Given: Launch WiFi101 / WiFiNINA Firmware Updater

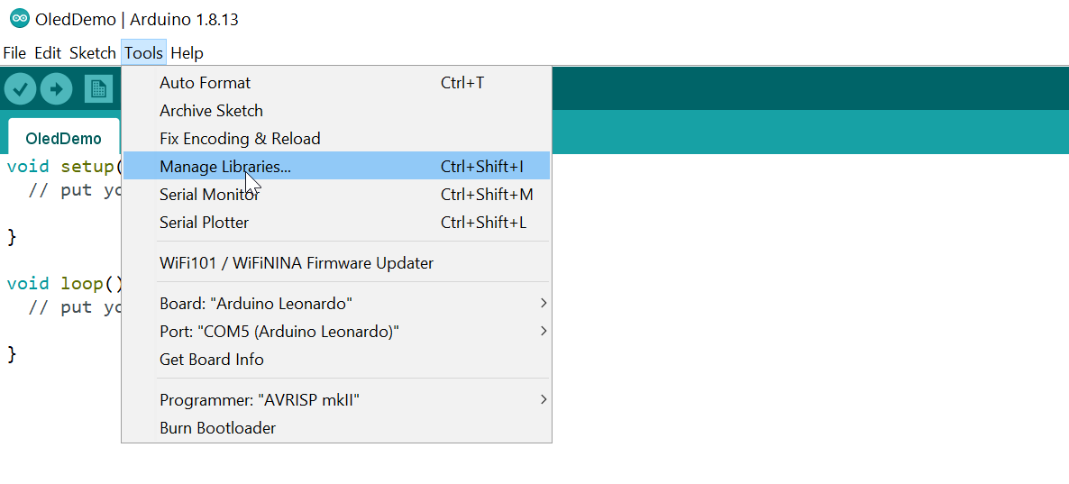Looking at the screenshot, I should click(x=336, y=262).
